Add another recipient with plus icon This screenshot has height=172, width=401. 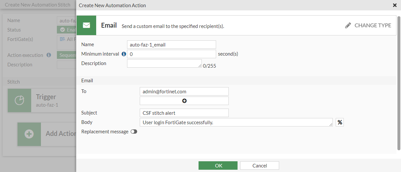click(x=184, y=101)
